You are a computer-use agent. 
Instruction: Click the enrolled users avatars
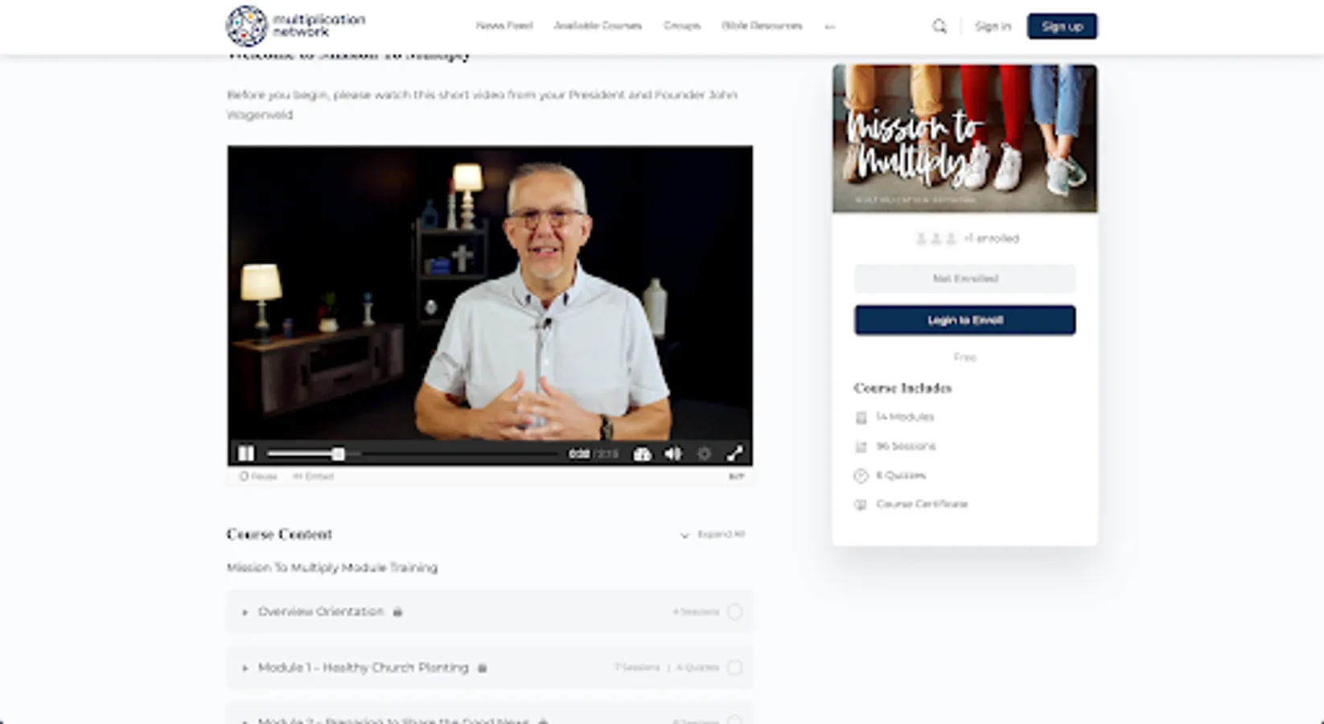tap(936, 238)
